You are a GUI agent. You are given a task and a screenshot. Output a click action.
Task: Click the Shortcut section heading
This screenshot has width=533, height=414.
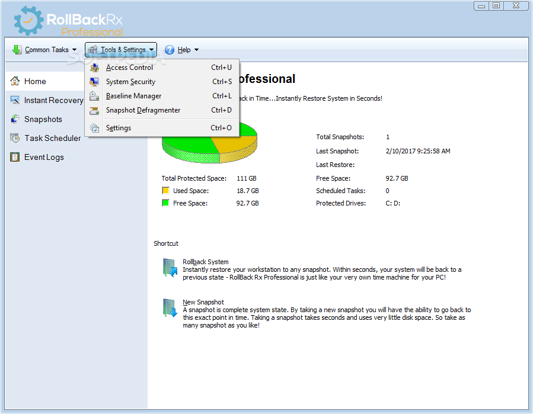click(166, 243)
